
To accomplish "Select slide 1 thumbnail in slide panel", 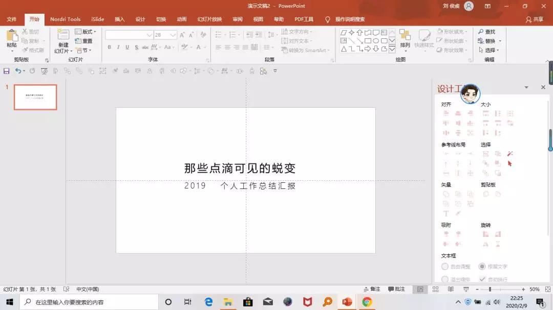I will point(35,97).
